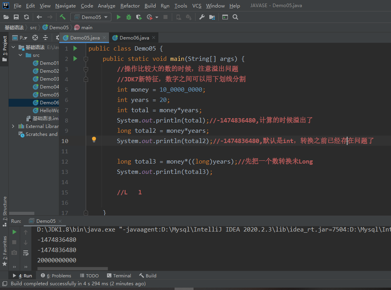Image resolution: width=391 pixels, height=290 pixels.
Task: Collapse the src folder in project tree
Action: 21,55
